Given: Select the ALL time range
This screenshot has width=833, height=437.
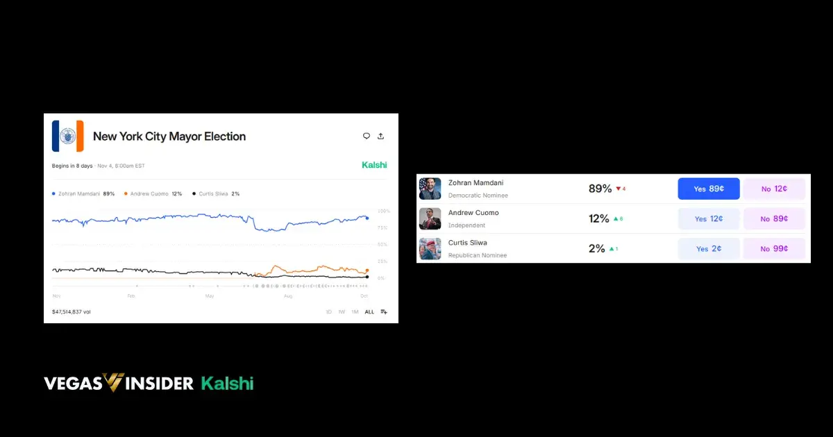Looking at the screenshot, I should (x=369, y=311).
